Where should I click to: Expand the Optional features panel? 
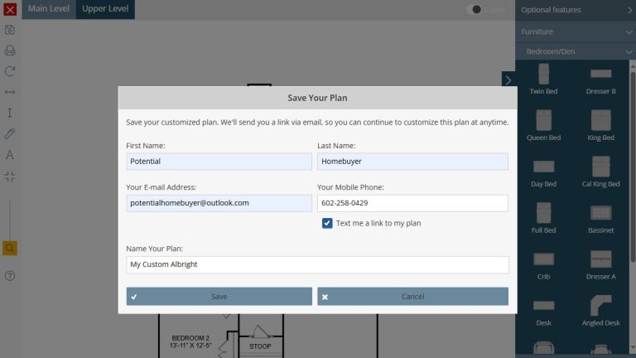576,10
